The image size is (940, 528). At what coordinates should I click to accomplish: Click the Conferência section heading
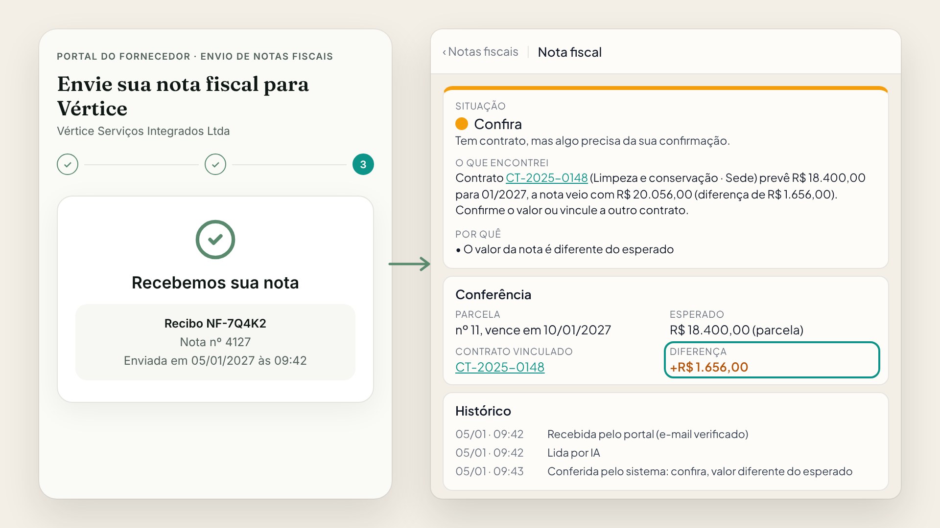493,295
